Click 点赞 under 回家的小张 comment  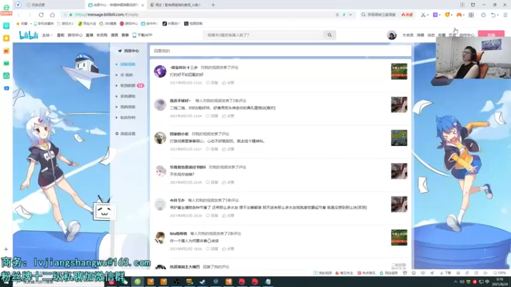tap(228, 149)
